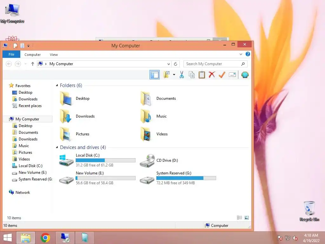Select Documents in the navigation pane
The height and width of the screenshot is (244, 325).
click(25, 132)
